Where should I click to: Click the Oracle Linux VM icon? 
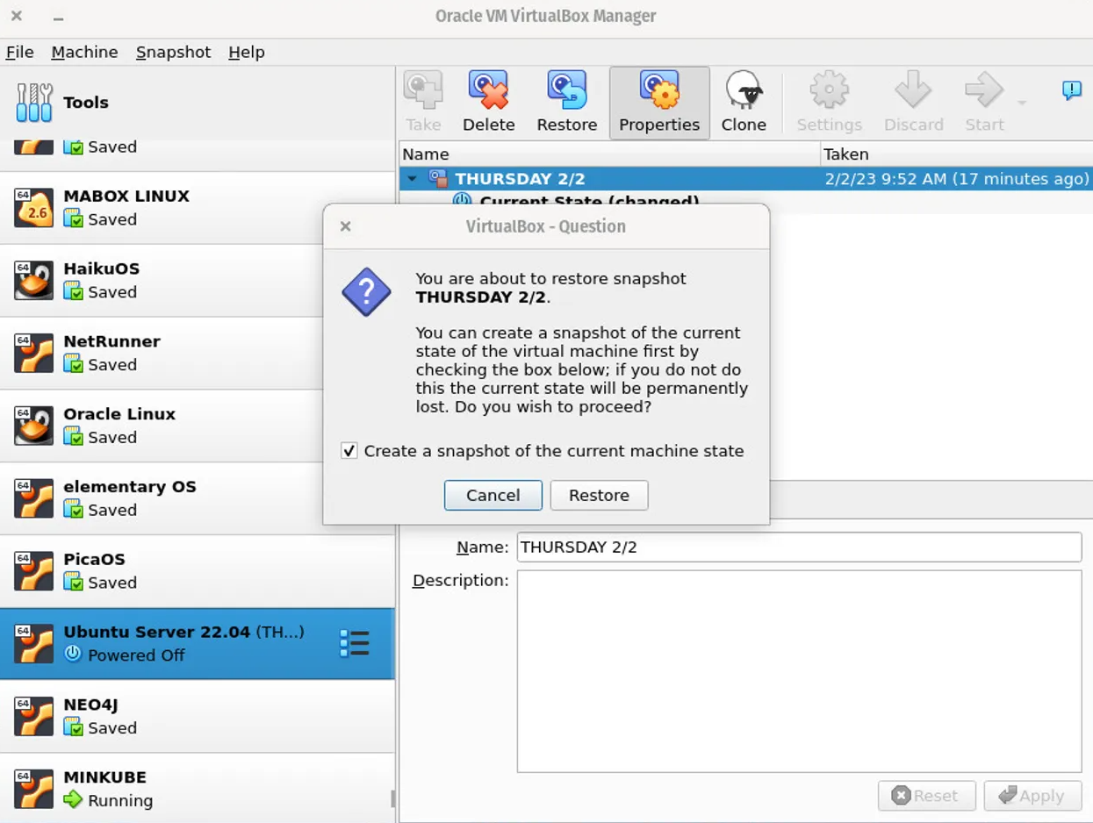34,426
